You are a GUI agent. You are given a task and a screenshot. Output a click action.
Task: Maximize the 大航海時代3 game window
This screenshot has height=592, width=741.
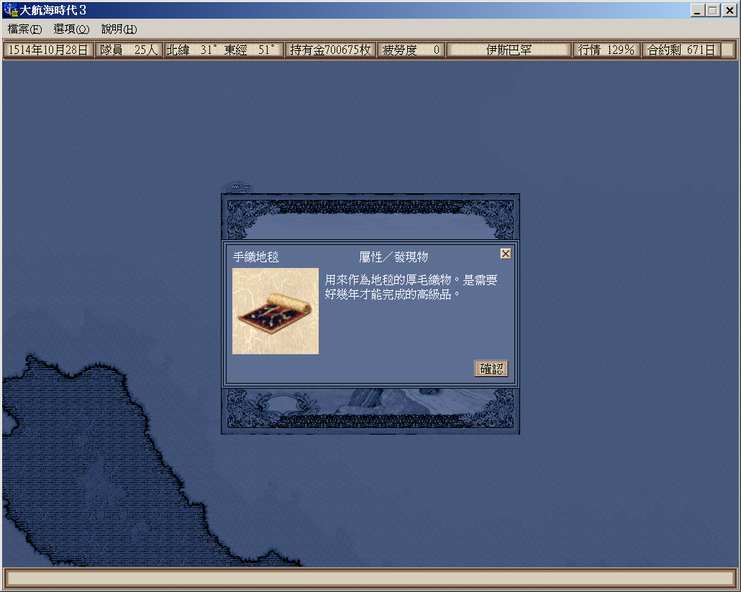(x=713, y=10)
